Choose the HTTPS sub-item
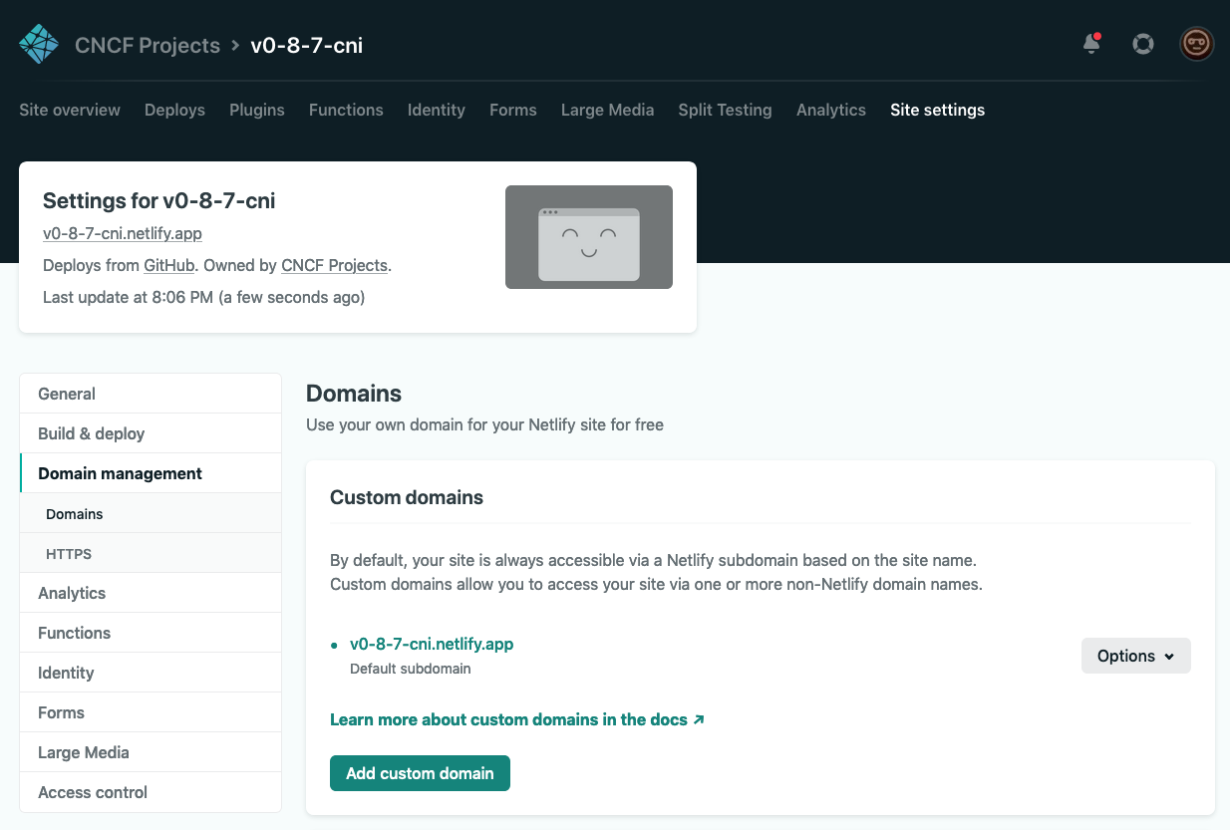1230x830 pixels. pos(151,553)
